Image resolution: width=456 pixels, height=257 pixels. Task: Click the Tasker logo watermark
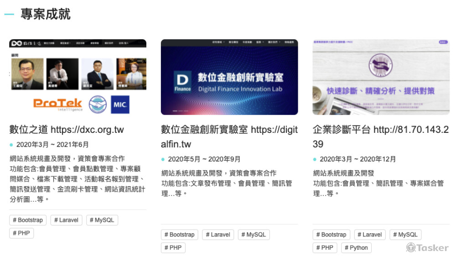427,247
